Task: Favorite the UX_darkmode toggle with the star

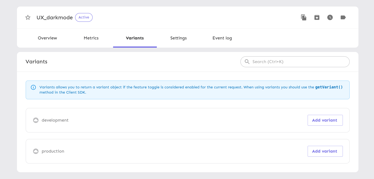Action: click(28, 18)
